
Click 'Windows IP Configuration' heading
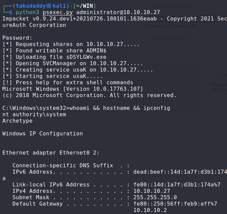point(43,133)
